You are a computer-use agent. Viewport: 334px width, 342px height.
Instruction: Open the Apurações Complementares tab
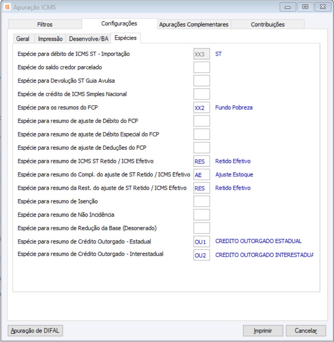coord(194,24)
